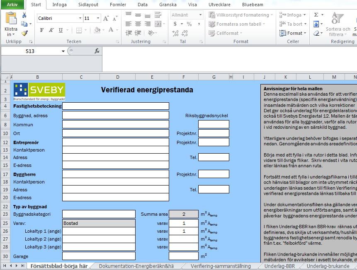The width and height of the screenshot is (357, 270).
Task: Toggle underline (U) formatting
Action: tap(61, 30)
